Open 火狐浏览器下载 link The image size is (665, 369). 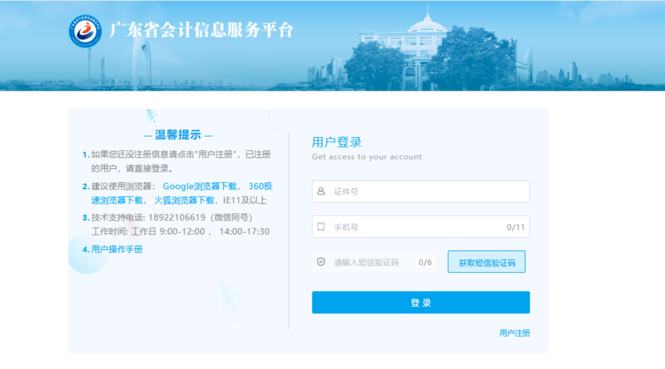click(x=184, y=200)
